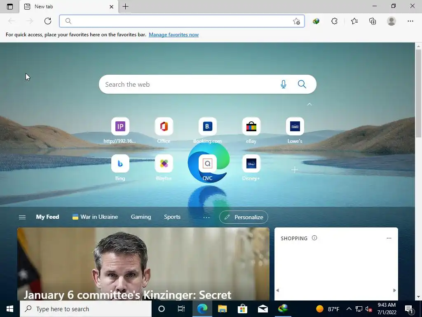Click Manage favorites now link
The width and height of the screenshot is (422, 317).
pos(173,35)
